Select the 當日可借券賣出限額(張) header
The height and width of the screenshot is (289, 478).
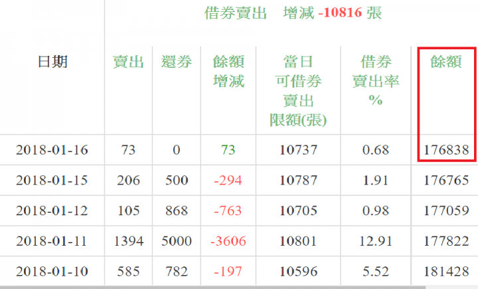click(298, 90)
